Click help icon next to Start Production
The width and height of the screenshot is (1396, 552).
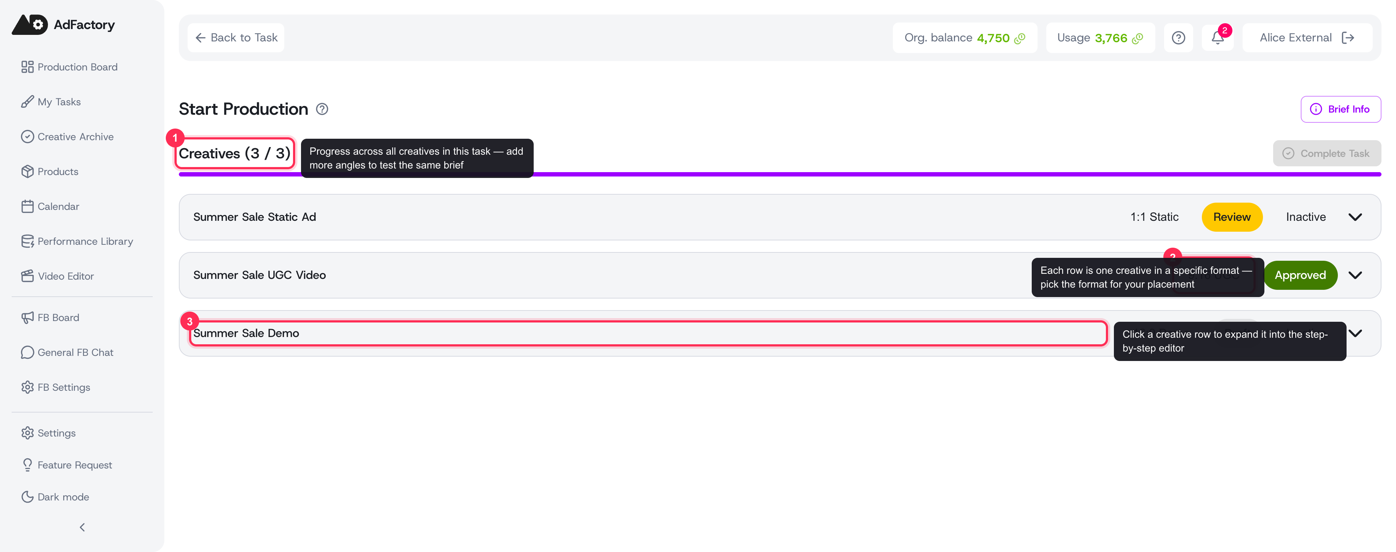pyautogui.click(x=322, y=109)
